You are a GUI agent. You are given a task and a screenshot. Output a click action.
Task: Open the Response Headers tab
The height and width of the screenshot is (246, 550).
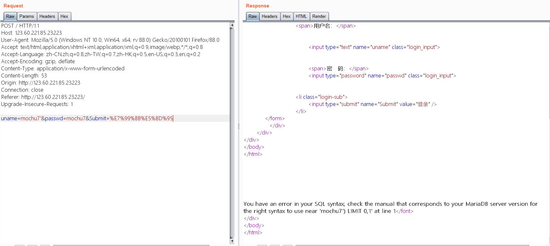pos(270,16)
